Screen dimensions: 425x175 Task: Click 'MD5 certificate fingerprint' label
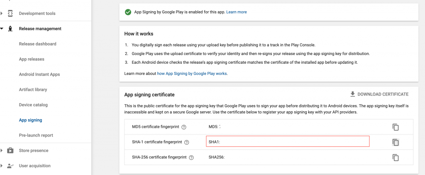[x=155, y=127]
